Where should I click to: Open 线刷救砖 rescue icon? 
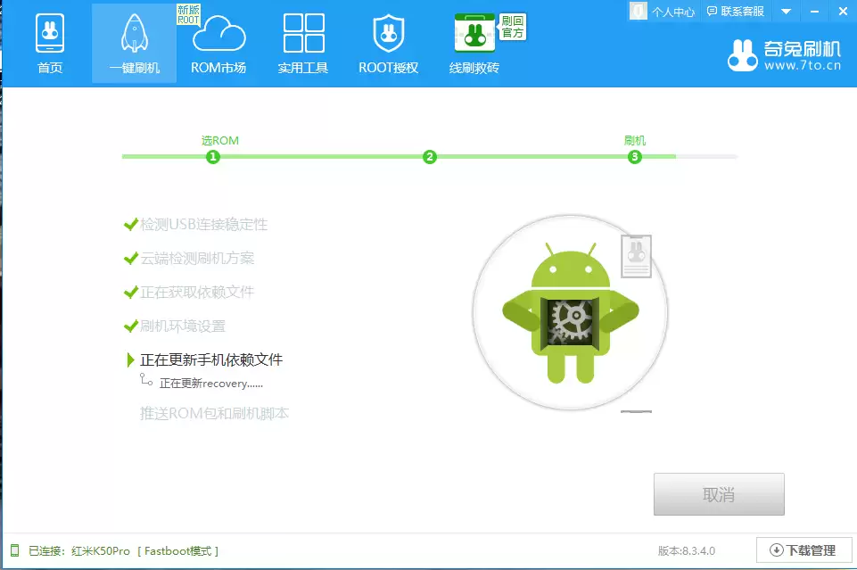[474, 34]
